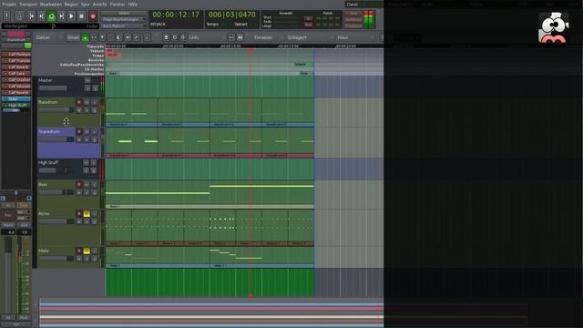
Task: Arm record on the Snaredrum track
Action: point(79,131)
